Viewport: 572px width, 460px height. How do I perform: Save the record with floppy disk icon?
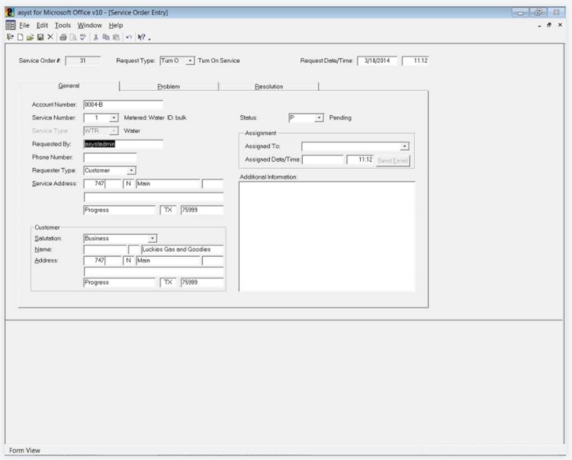(x=40, y=37)
